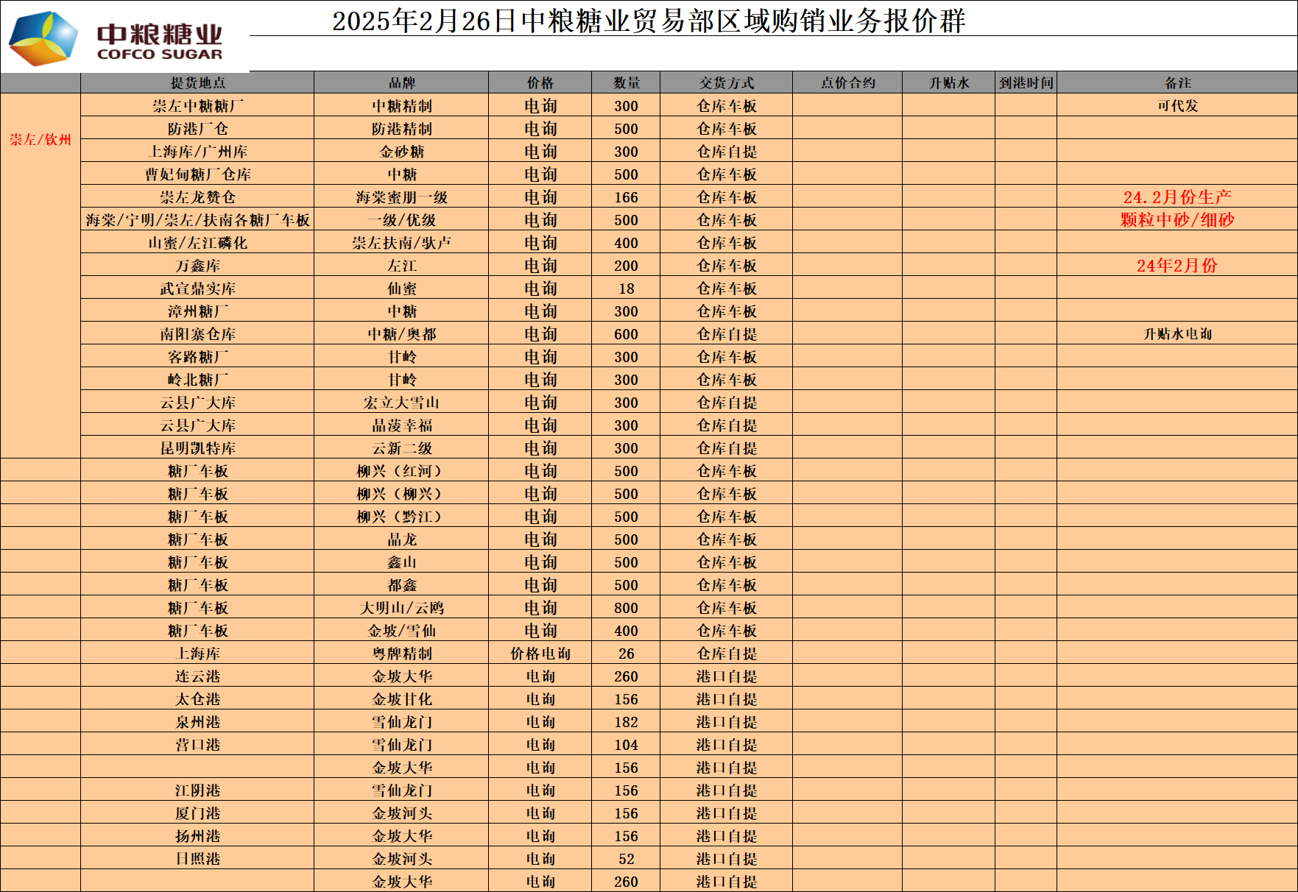
Task: Click the red 崇左/钦州 region cell
Action: click(40, 139)
